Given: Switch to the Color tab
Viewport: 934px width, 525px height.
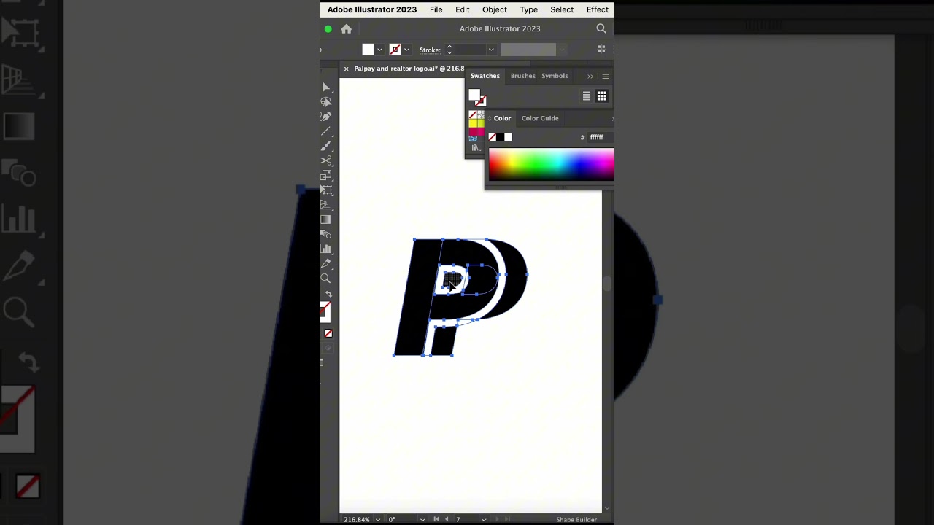Looking at the screenshot, I should click(x=503, y=118).
